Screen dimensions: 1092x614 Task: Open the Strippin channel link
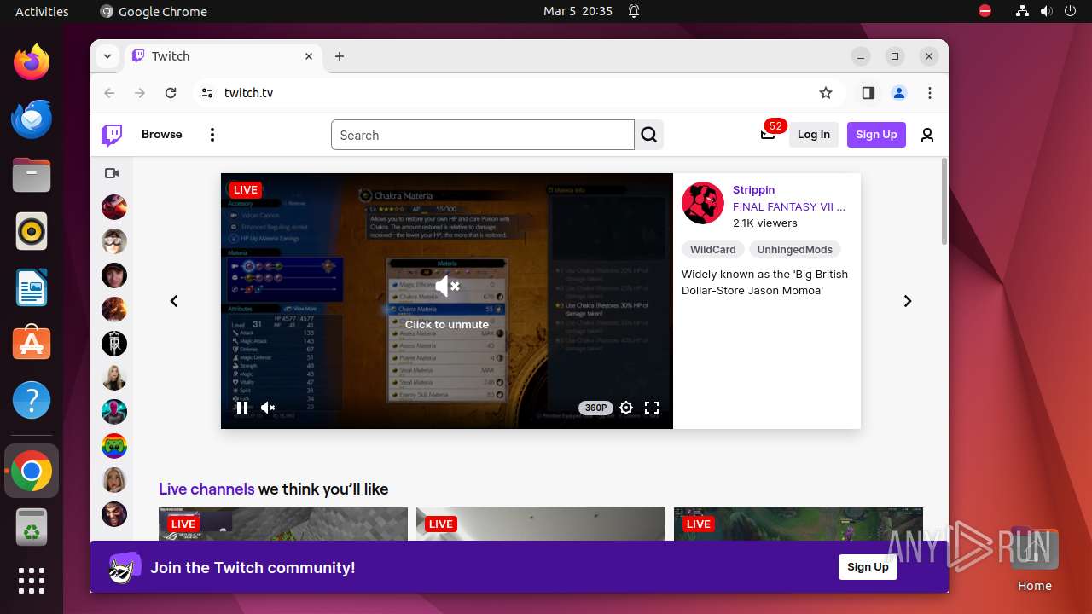754,189
